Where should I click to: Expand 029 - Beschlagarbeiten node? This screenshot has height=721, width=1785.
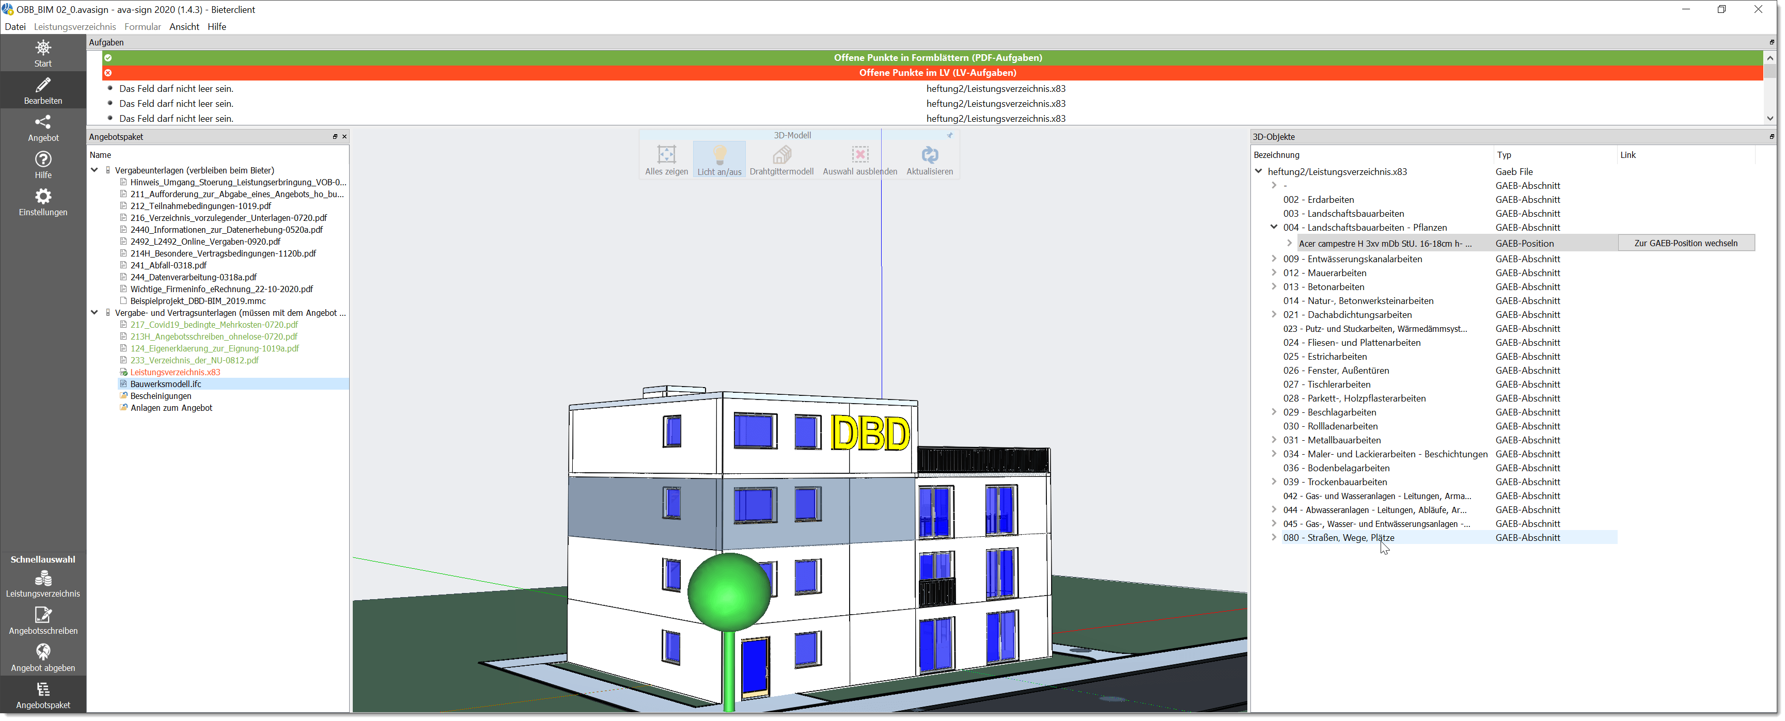pos(1273,412)
